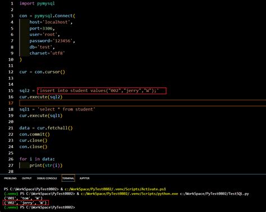
Task: Click the 'select * from student' string
Action: click(66, 109)
